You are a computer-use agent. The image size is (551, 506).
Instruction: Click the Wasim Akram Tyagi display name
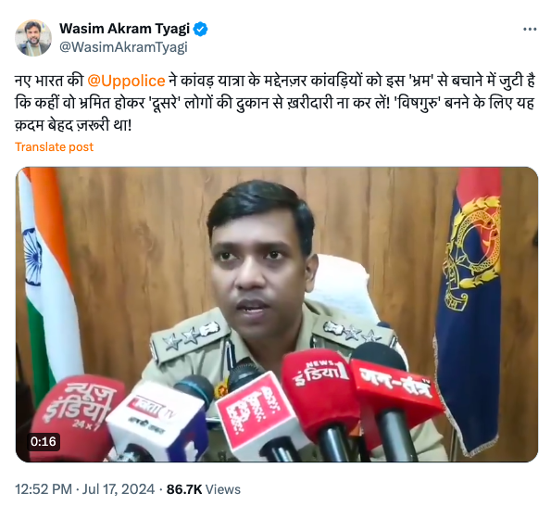coord(124,29)
